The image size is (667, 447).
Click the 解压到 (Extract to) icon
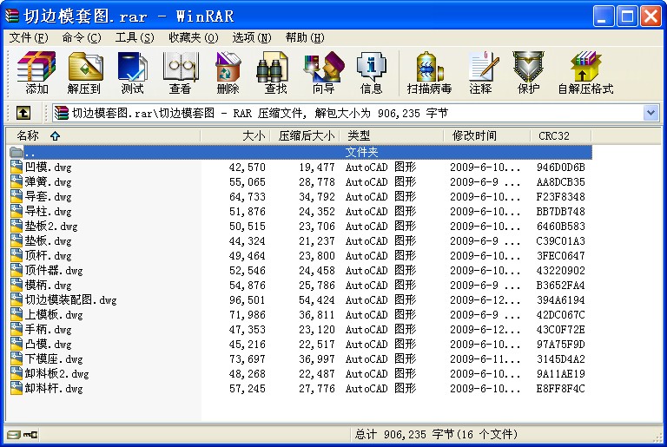tap(84, 72)
